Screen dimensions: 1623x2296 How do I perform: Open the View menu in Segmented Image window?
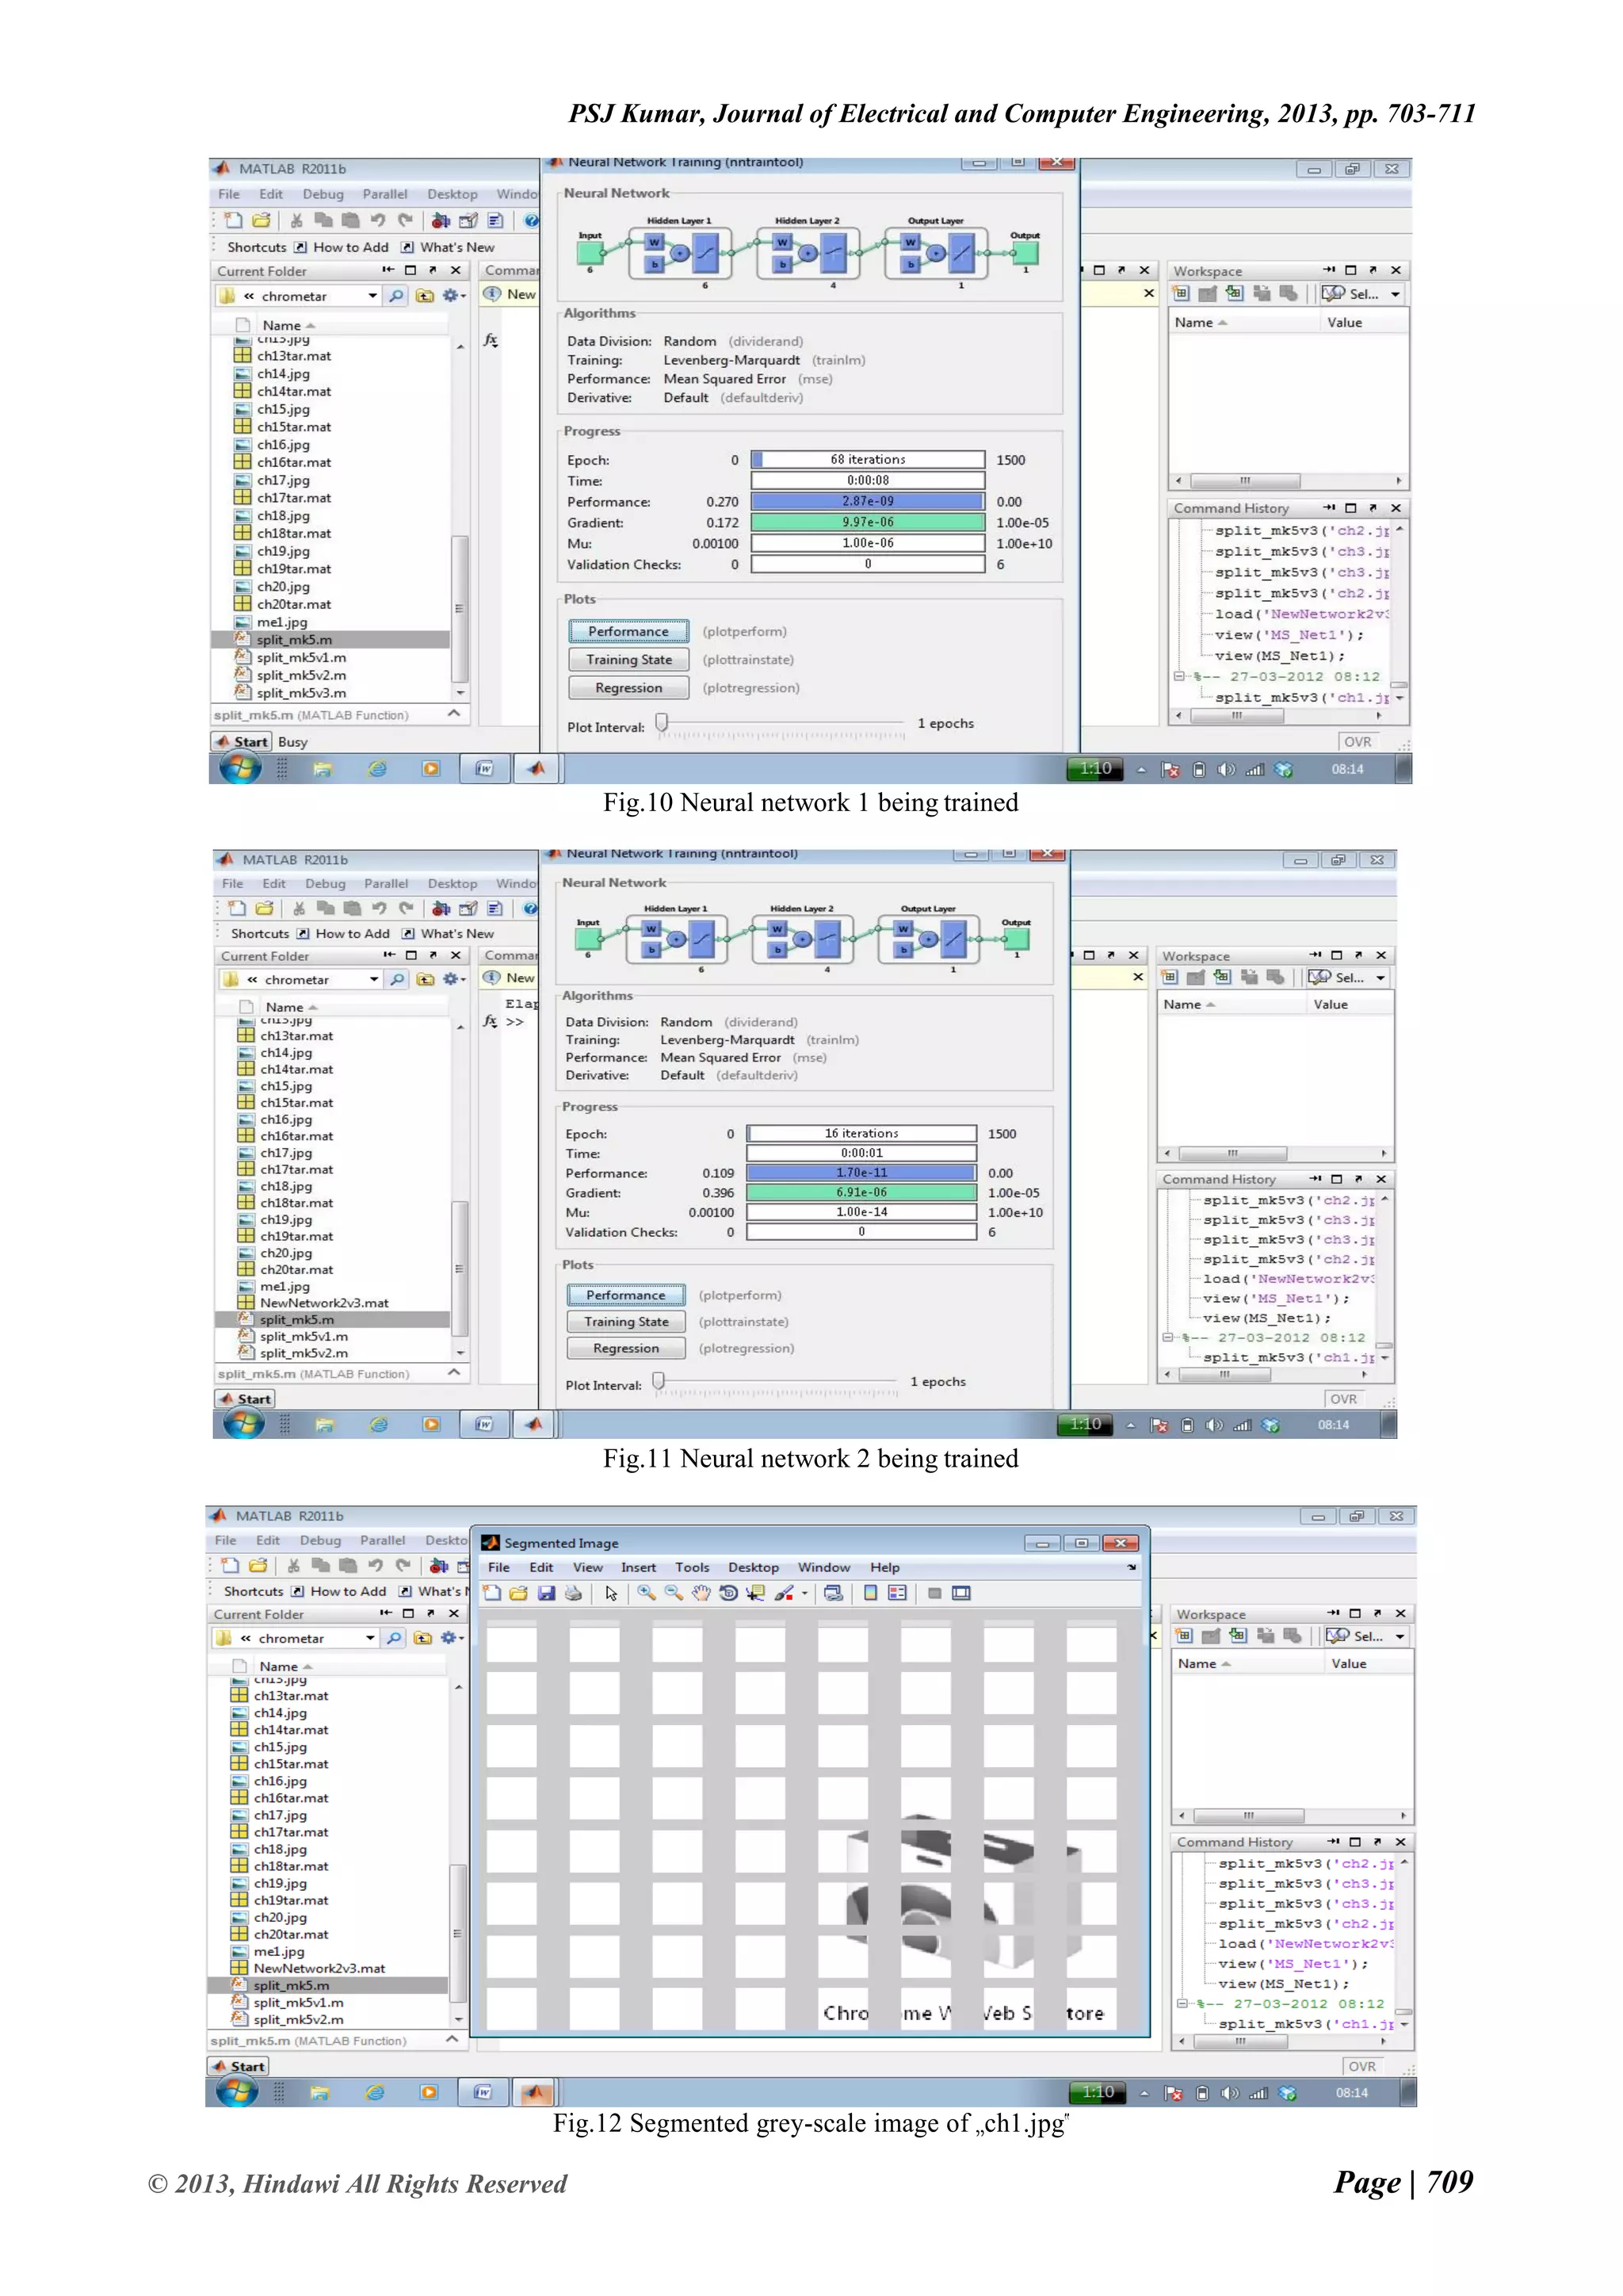[588, 1568]
